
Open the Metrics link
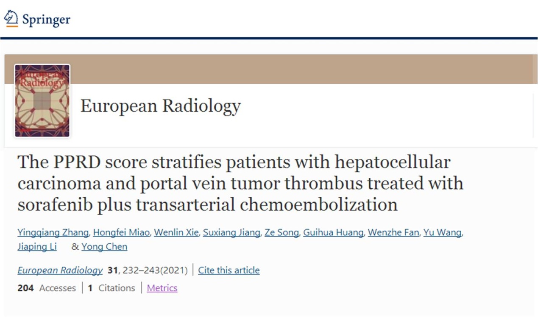162,288
